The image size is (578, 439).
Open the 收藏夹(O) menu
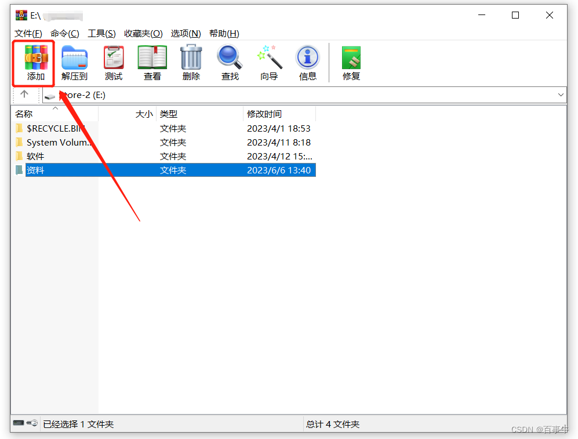[x=143, y=34]
